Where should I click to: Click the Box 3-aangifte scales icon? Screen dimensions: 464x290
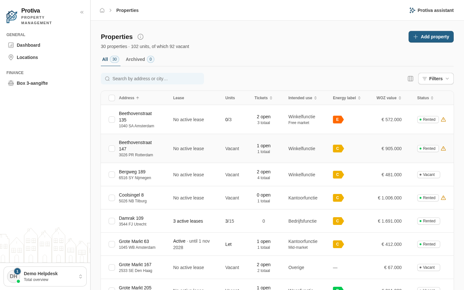click(11, 83)
